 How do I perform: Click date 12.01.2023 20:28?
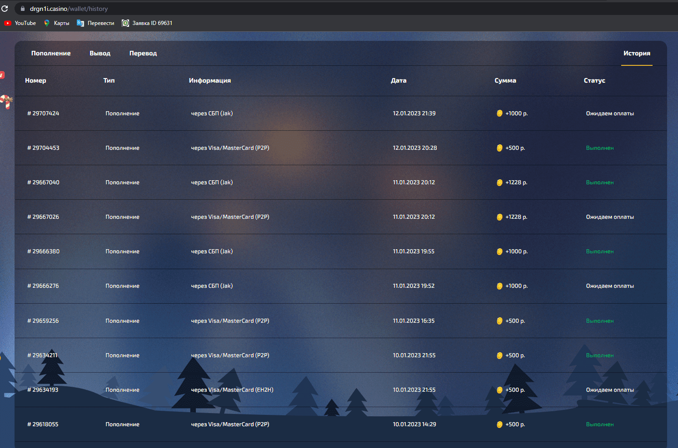click(415, 148)
